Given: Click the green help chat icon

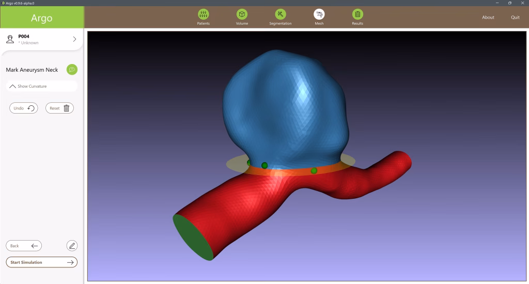Looking at the screenshot, I should coord(72,70).
